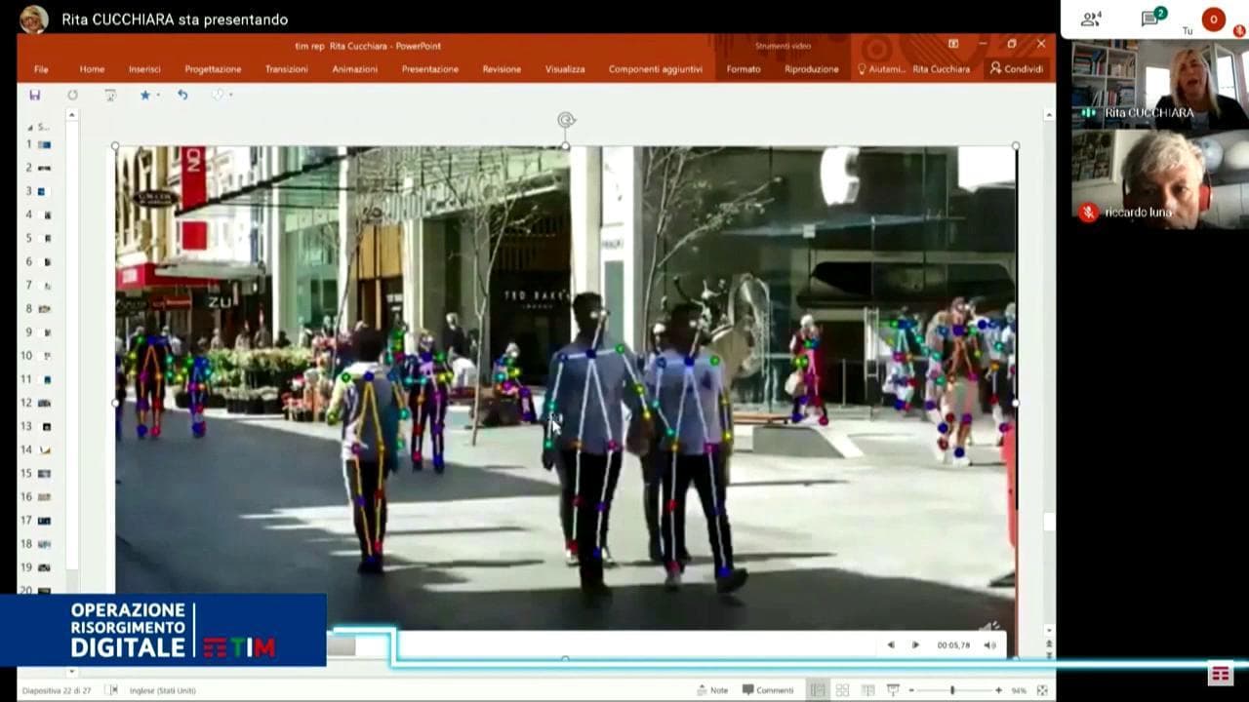Toggle the Note pane in the status bar

point(712,690)
